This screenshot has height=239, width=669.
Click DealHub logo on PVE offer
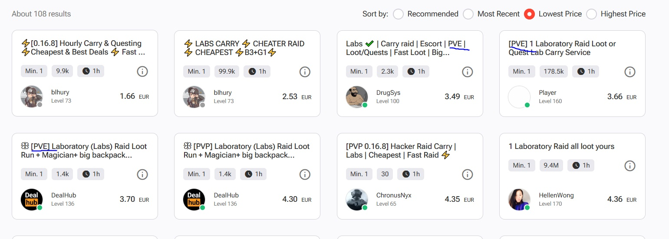(32, 200)
